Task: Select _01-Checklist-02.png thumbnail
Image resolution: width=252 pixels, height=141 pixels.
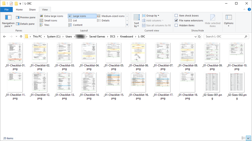Action: coord(40,52)
